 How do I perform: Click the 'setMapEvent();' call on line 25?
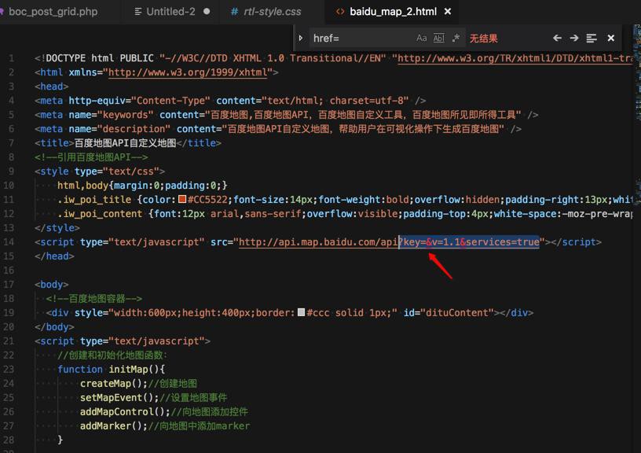(x=119, y=397)
